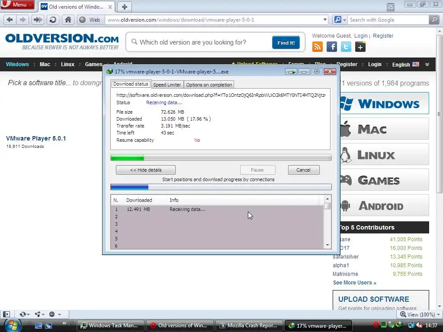Click the Hide details button
Image resolution: width=443 pixels, height=332 pixels.
[x=146, y=170]
